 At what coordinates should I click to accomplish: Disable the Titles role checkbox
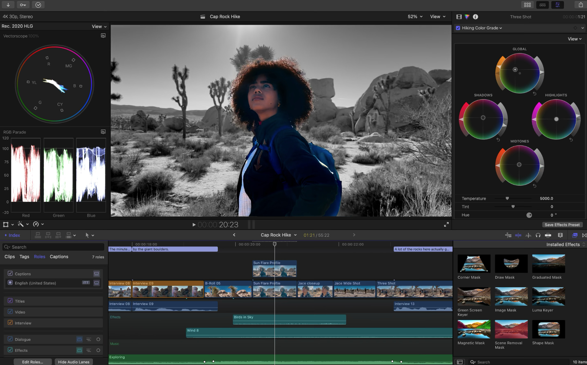pyautogui.click(x=10, y=301)
